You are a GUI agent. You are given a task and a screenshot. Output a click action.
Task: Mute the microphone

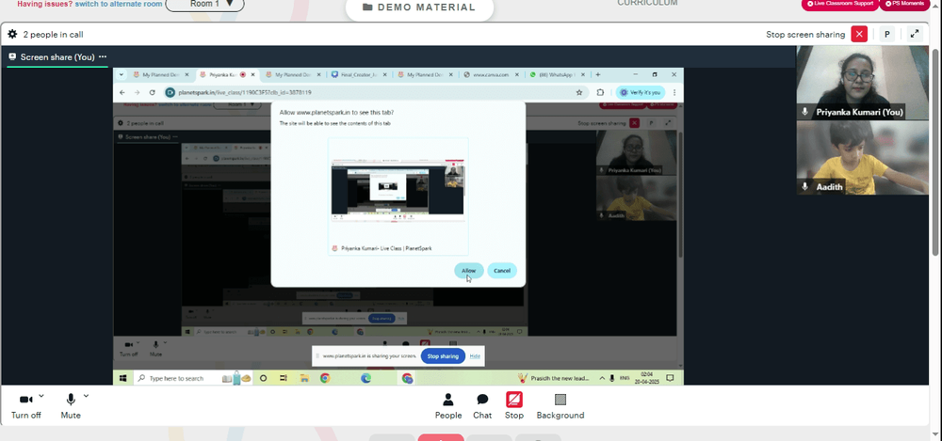click(x=71, y=406)
